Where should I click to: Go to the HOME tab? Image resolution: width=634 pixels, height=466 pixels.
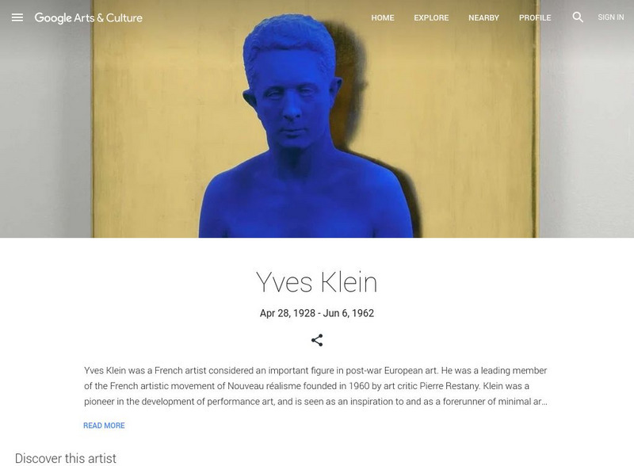click(x=383, y=17)
